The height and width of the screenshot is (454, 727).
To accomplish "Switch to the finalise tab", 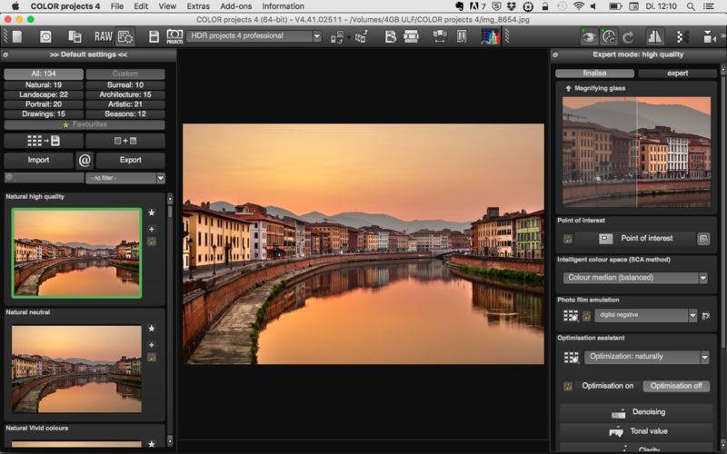I will tap(594, 74).
